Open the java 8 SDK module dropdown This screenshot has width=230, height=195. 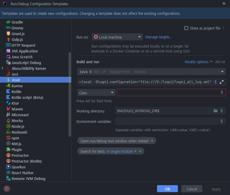[151, 72]
